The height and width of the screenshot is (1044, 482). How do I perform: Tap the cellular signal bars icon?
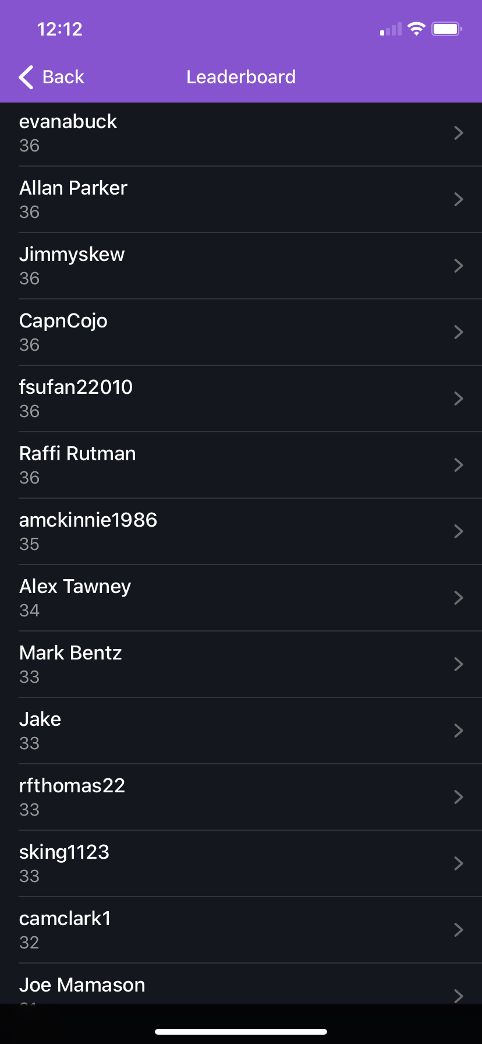tap(391, 29)
